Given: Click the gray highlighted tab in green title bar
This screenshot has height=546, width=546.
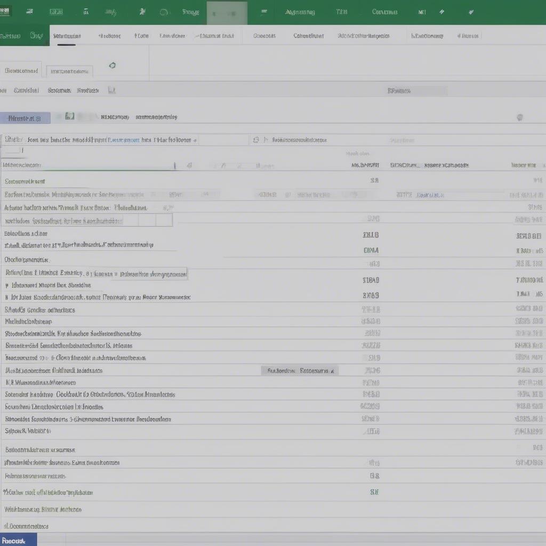Looking at the screenshot, I should click(227, 13).
